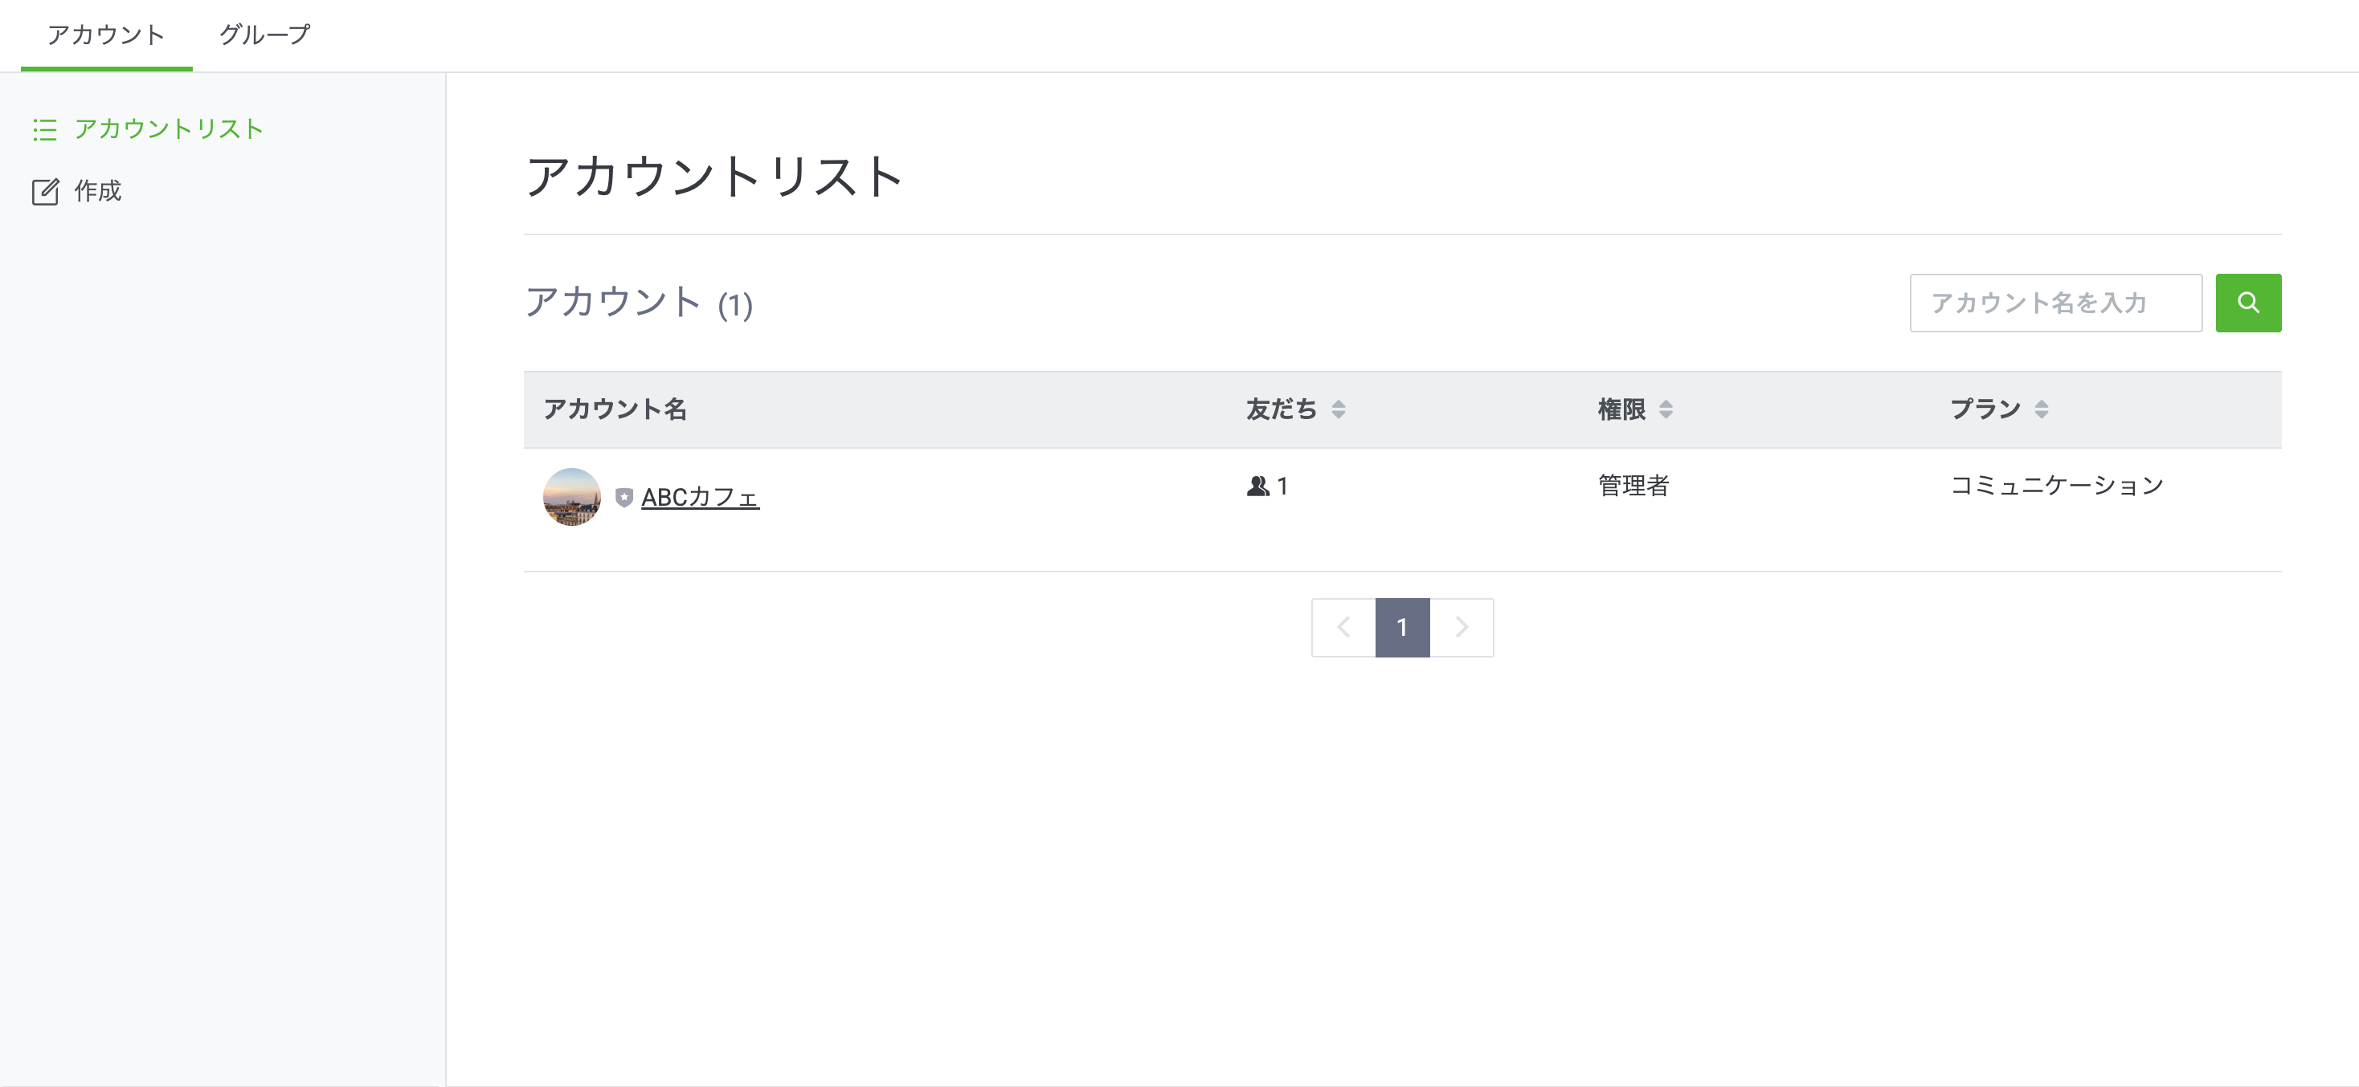Select アカウントリスト in the left sidebar
2359x1087 pixels.
coord(169,129)
